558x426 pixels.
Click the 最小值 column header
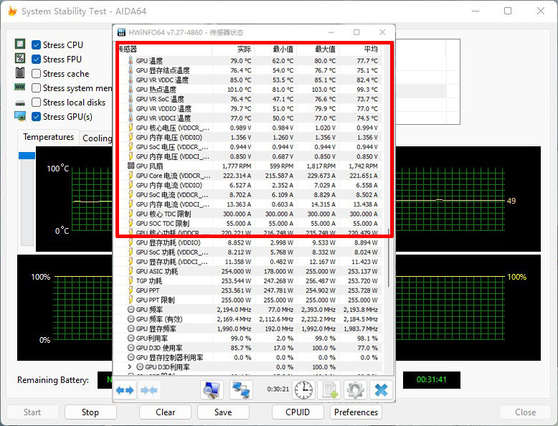275,49
